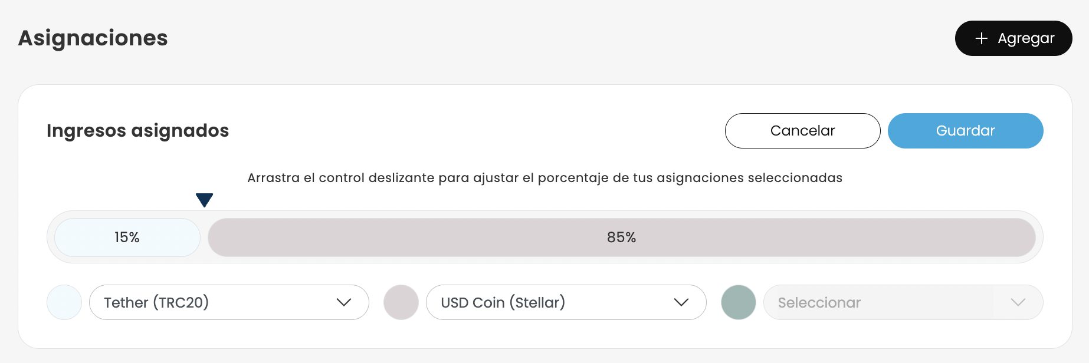
Task: Click the chevron in Tether dropdown
Action: click(344, 302)
